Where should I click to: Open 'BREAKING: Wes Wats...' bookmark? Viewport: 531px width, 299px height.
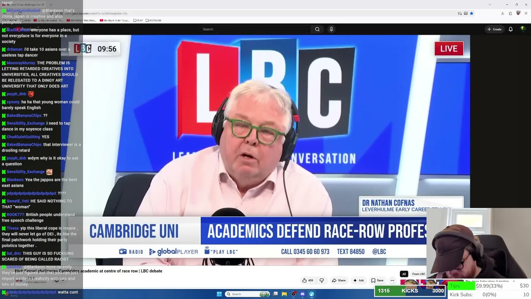tap(81, 20)
